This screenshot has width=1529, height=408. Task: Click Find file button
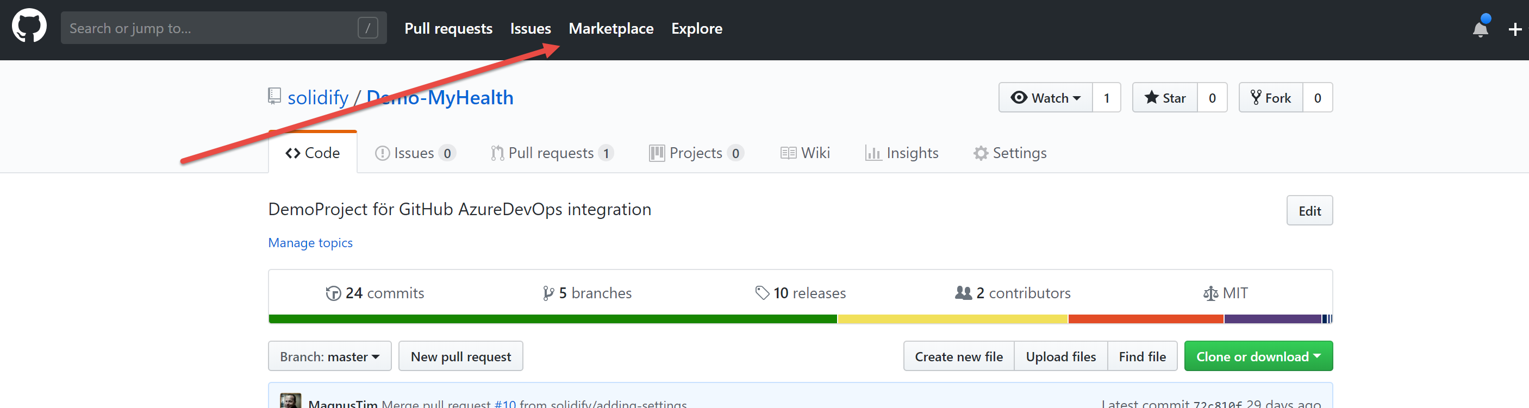1142,356
